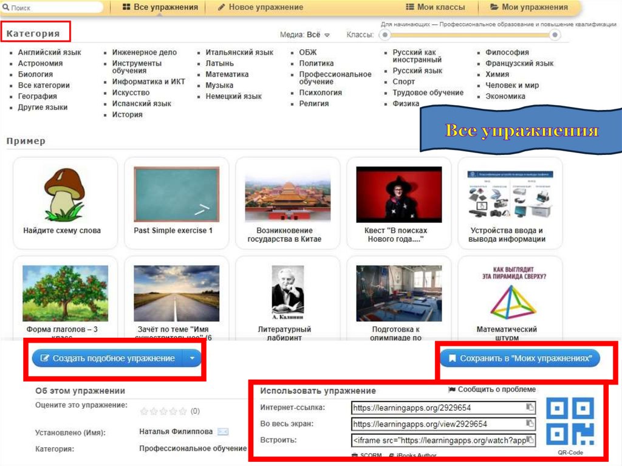Image resolution: width=622 pixels, height=466 pixels.
Task: Select the Испанский язык category
Action: 141,104
